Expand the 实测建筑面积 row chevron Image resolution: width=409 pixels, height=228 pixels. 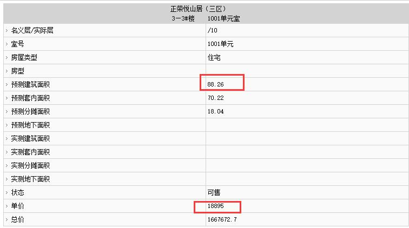(7, 139)
